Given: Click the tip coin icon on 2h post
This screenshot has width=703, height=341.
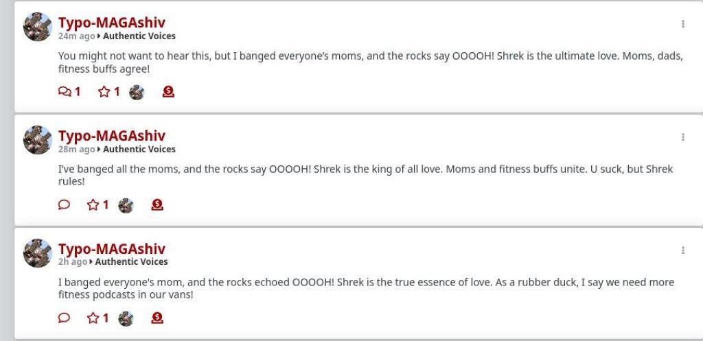Looking at the screenshot, I should point(157,318).
